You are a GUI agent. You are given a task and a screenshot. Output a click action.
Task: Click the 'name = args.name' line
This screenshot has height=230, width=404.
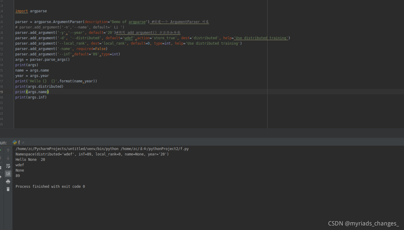pos(32,70)
